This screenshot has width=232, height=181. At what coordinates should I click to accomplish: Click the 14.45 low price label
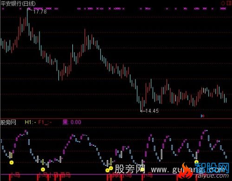pyautogui.click(x=152, y=111)
